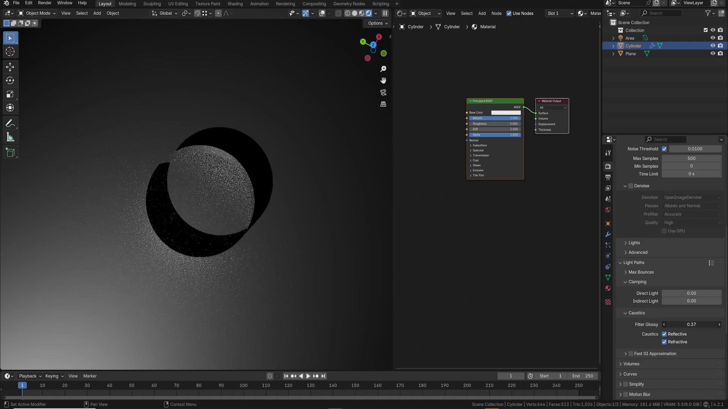Open the Tool properties tab
728x409 pixels.
pos(608,153)
